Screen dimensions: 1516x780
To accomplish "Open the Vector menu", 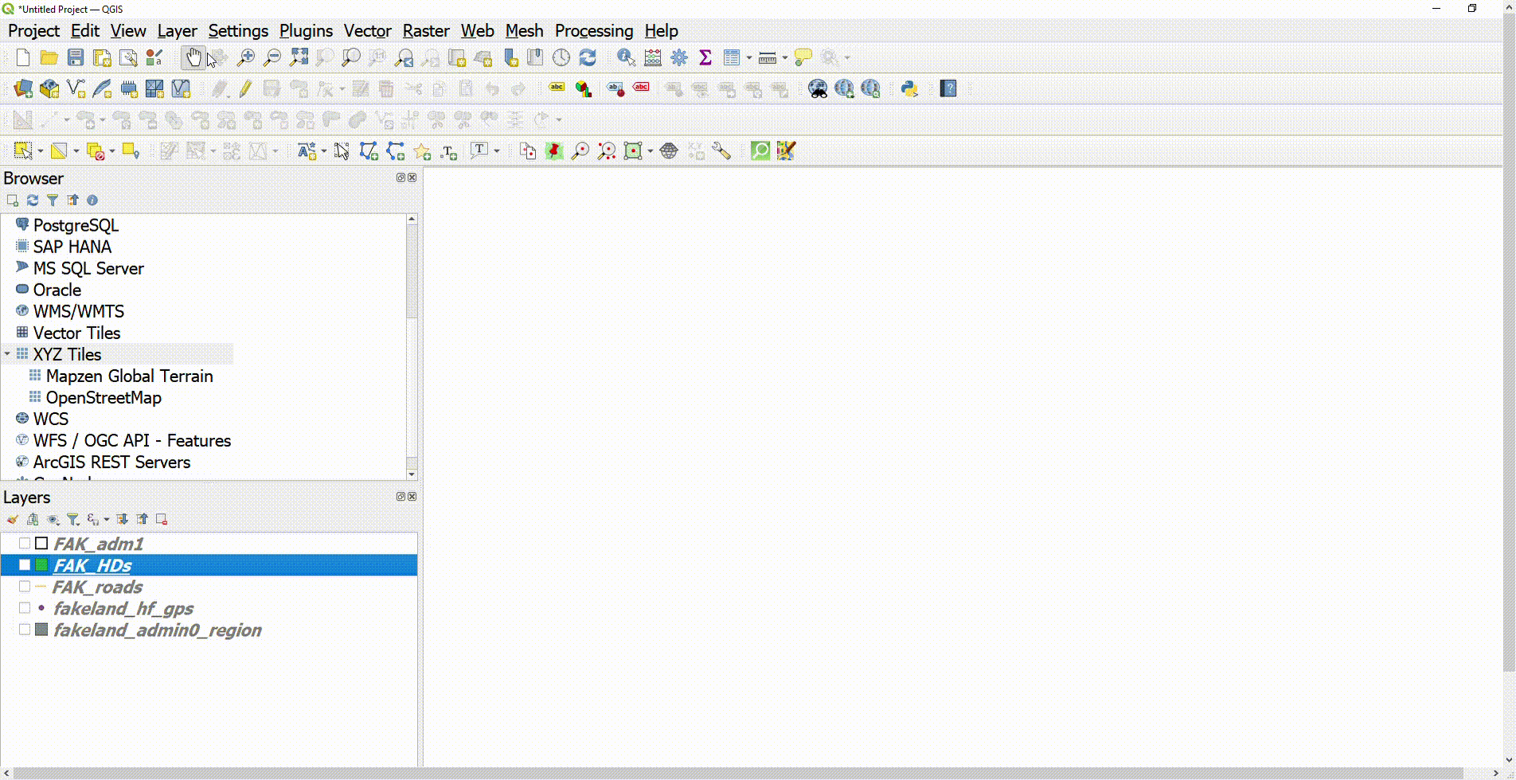I will pyautogui.click(x=367, y=31).
